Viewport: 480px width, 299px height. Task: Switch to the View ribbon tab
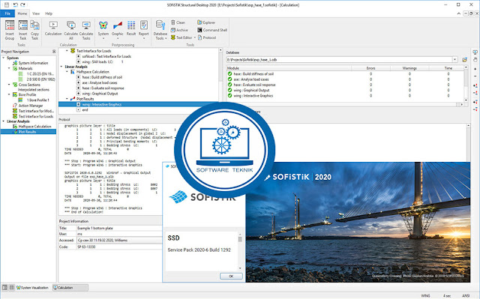pos(36,13)
